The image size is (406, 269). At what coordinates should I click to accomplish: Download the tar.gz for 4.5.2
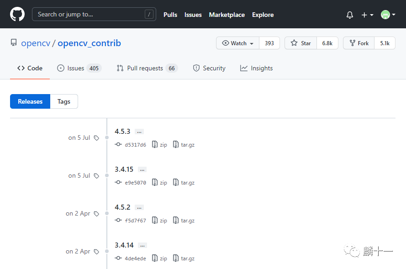point(184,220)
